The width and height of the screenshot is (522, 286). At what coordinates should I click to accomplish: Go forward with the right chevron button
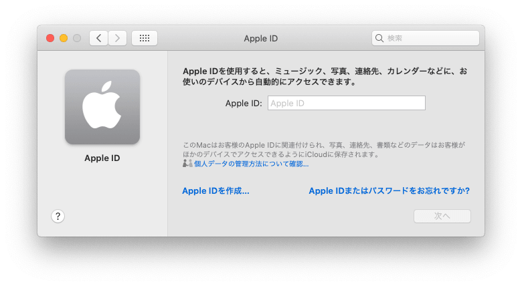(117, 38)
